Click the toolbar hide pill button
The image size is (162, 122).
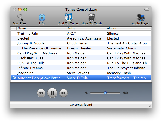[147, 9]
